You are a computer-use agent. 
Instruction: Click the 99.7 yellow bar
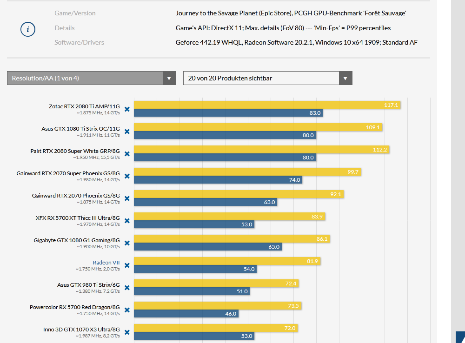[247, 172]
